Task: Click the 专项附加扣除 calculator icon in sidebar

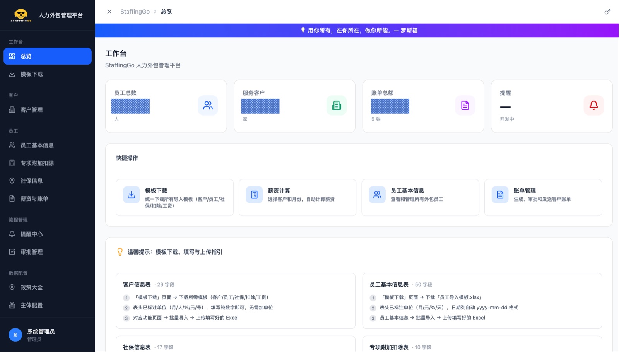Action: pos(12,163)
